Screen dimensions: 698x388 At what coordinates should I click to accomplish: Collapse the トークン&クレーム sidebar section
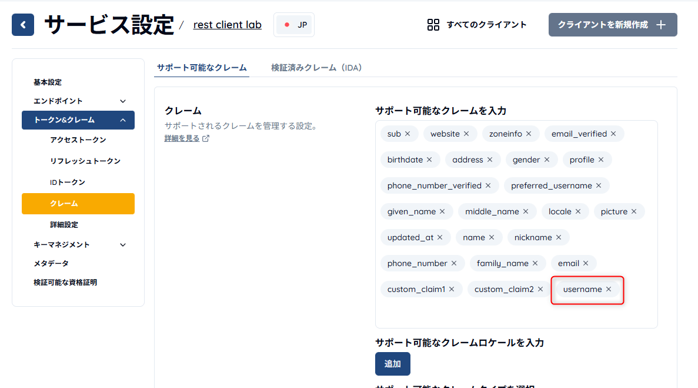123,120
